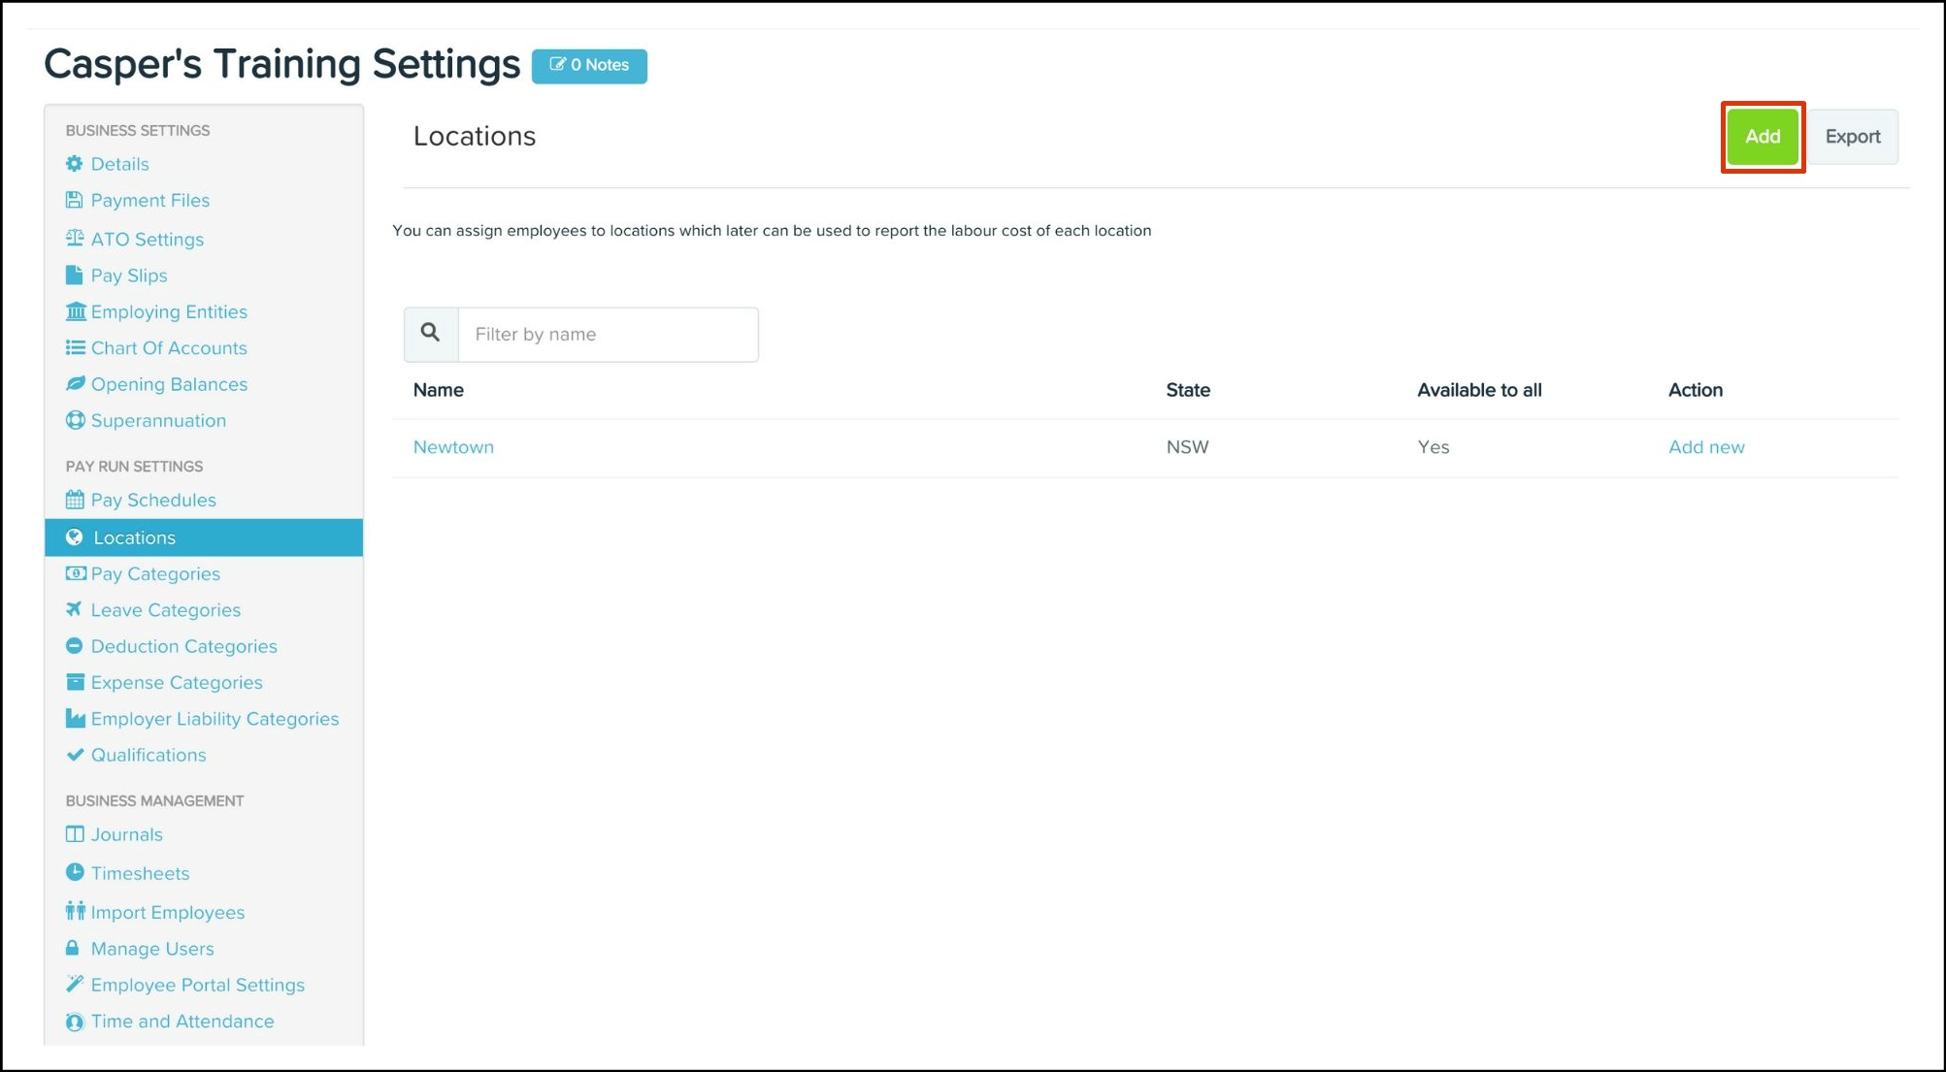1946x1072 pixels.
Task: Click the minus icon for Deduction Categories
Action: coord(74,646)
